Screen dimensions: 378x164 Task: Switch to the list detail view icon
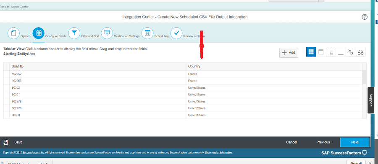click(331, 52)
